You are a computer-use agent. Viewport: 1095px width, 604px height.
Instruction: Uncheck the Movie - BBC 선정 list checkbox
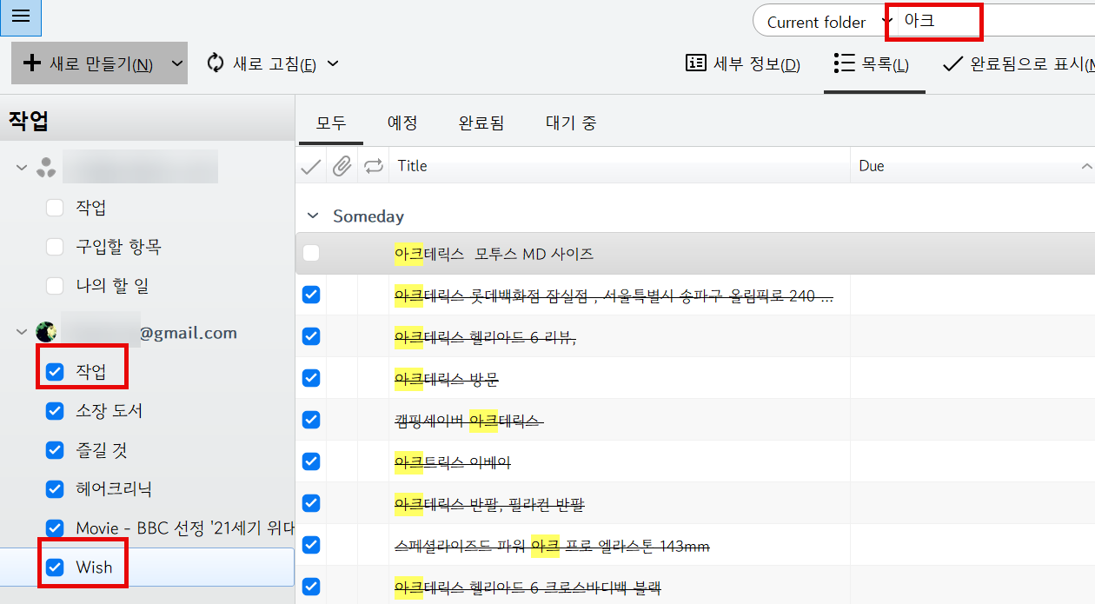pos(55,528)
